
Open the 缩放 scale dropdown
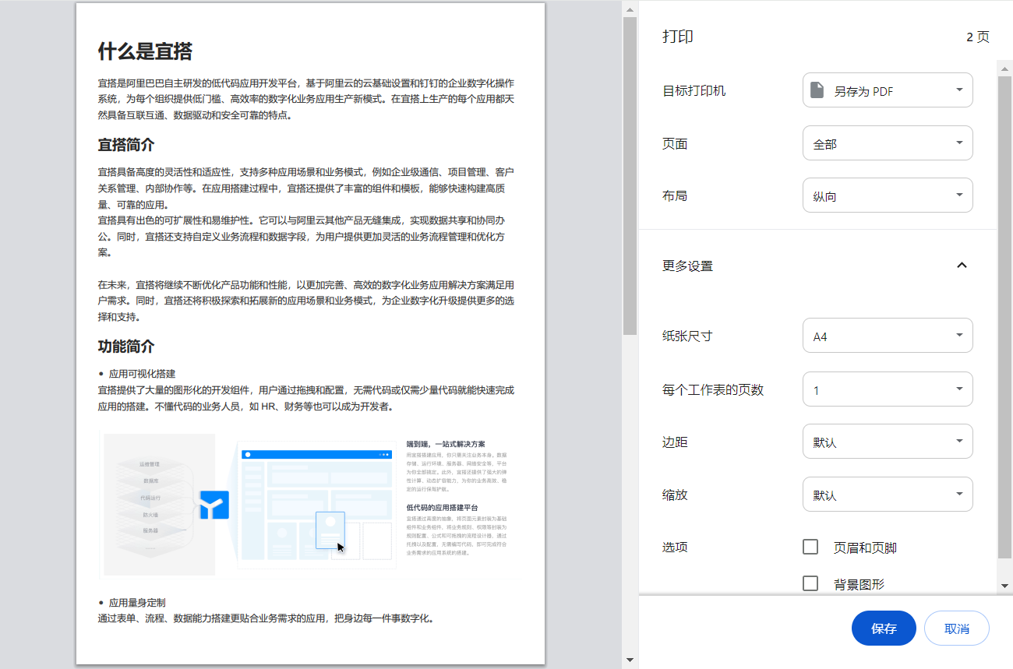[888, 495]
